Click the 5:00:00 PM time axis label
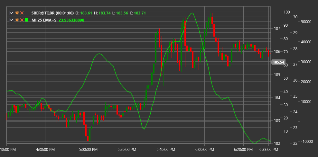Viewport: 318px width, 157px height. pyautogui.click(x=88, y=150)
